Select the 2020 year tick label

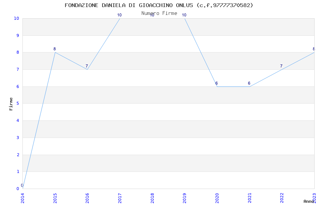click(x=217, y=198)
